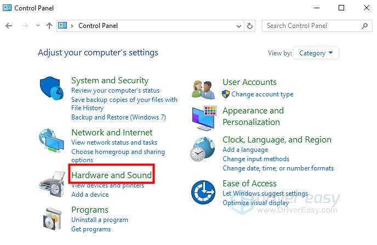The height and width of the screenshot is (245, 377).
Task: Open the Ease of Access icon
Action: (203, 192)
